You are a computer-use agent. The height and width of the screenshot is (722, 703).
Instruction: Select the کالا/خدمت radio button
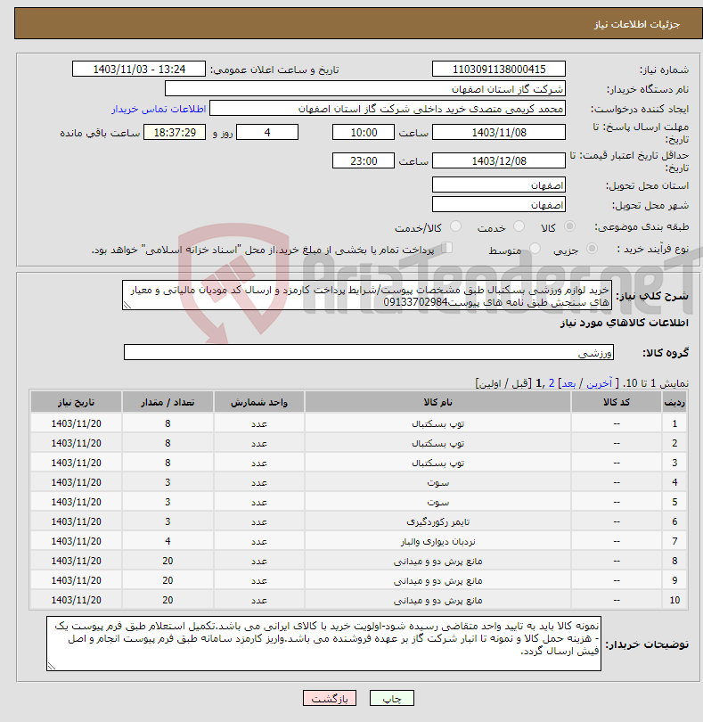tap(455, 226)
